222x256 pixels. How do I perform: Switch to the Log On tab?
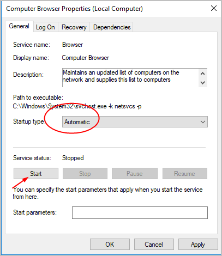[x=45, y=27]
